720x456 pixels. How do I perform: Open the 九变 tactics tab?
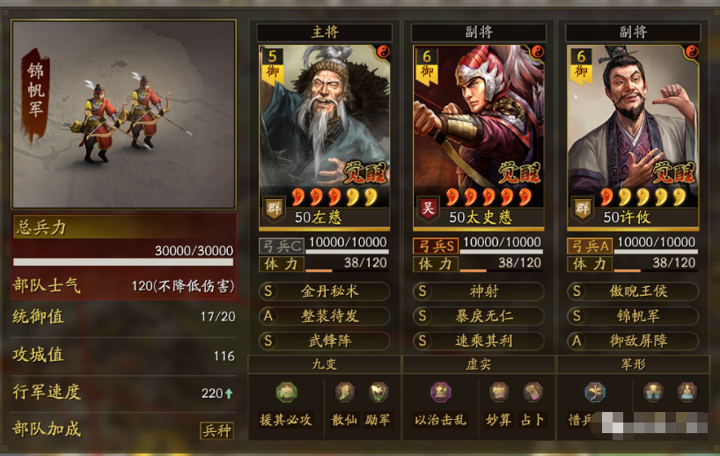pyautogui.click(x=325, y=364)
